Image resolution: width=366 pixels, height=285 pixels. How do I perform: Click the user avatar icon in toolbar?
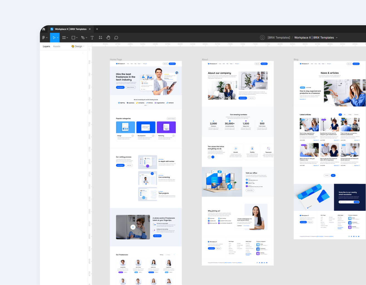(x=262, y=37)
